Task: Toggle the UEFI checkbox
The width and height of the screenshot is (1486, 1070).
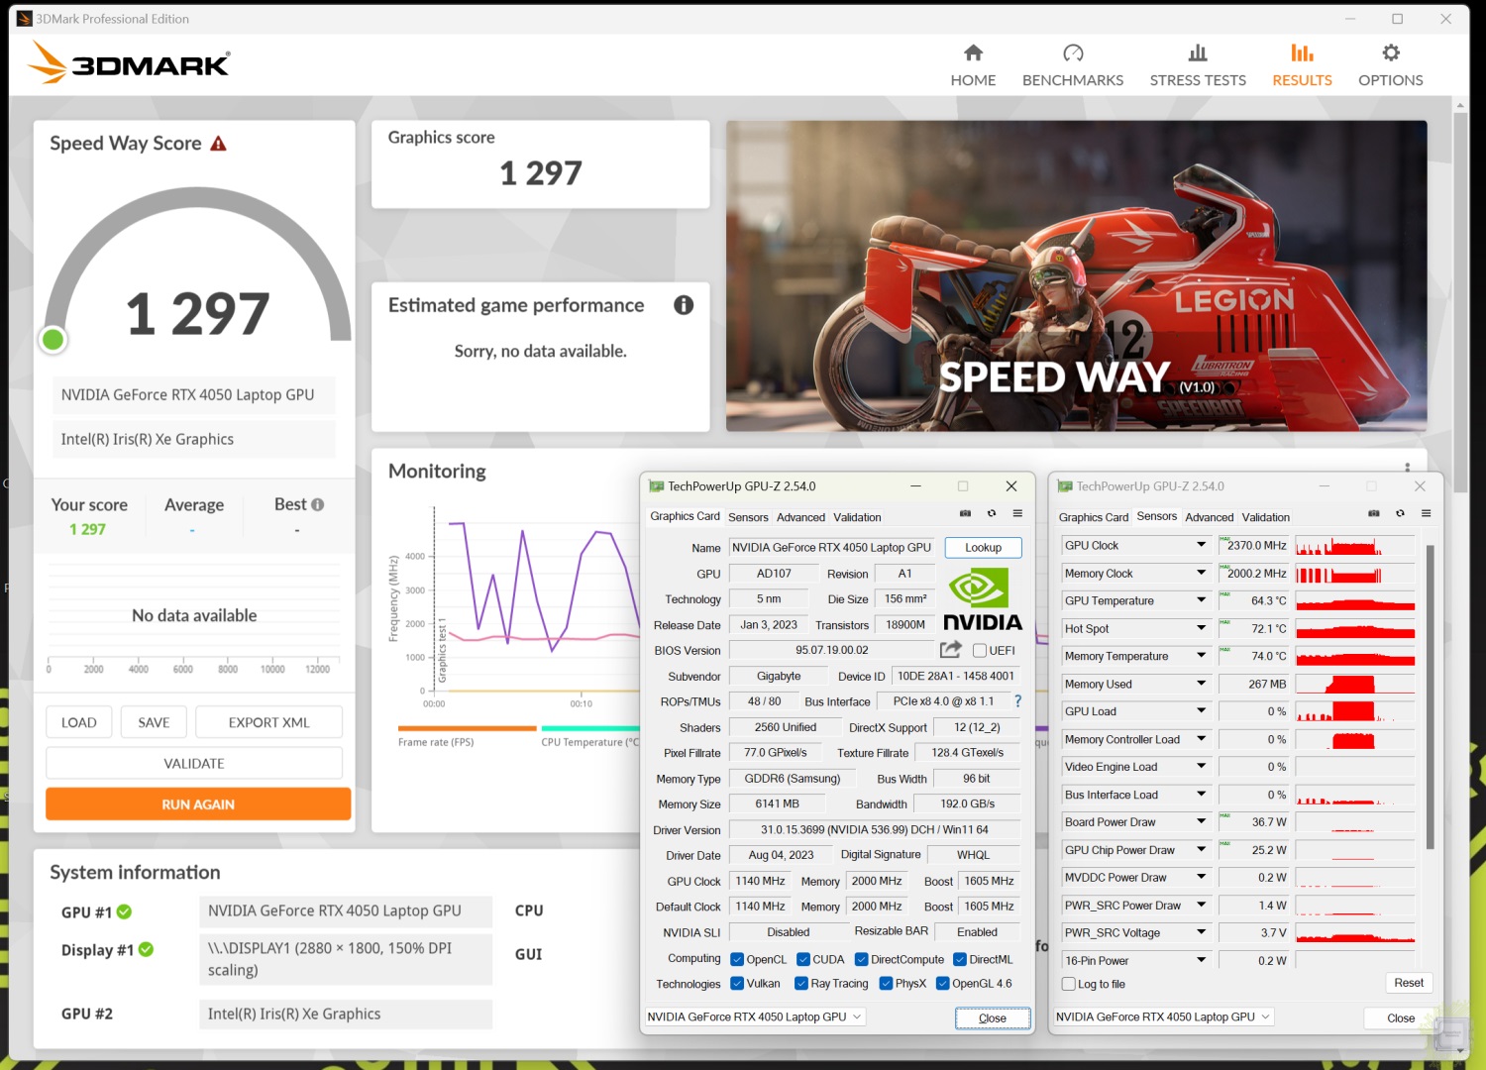Action: pos(980,651)
